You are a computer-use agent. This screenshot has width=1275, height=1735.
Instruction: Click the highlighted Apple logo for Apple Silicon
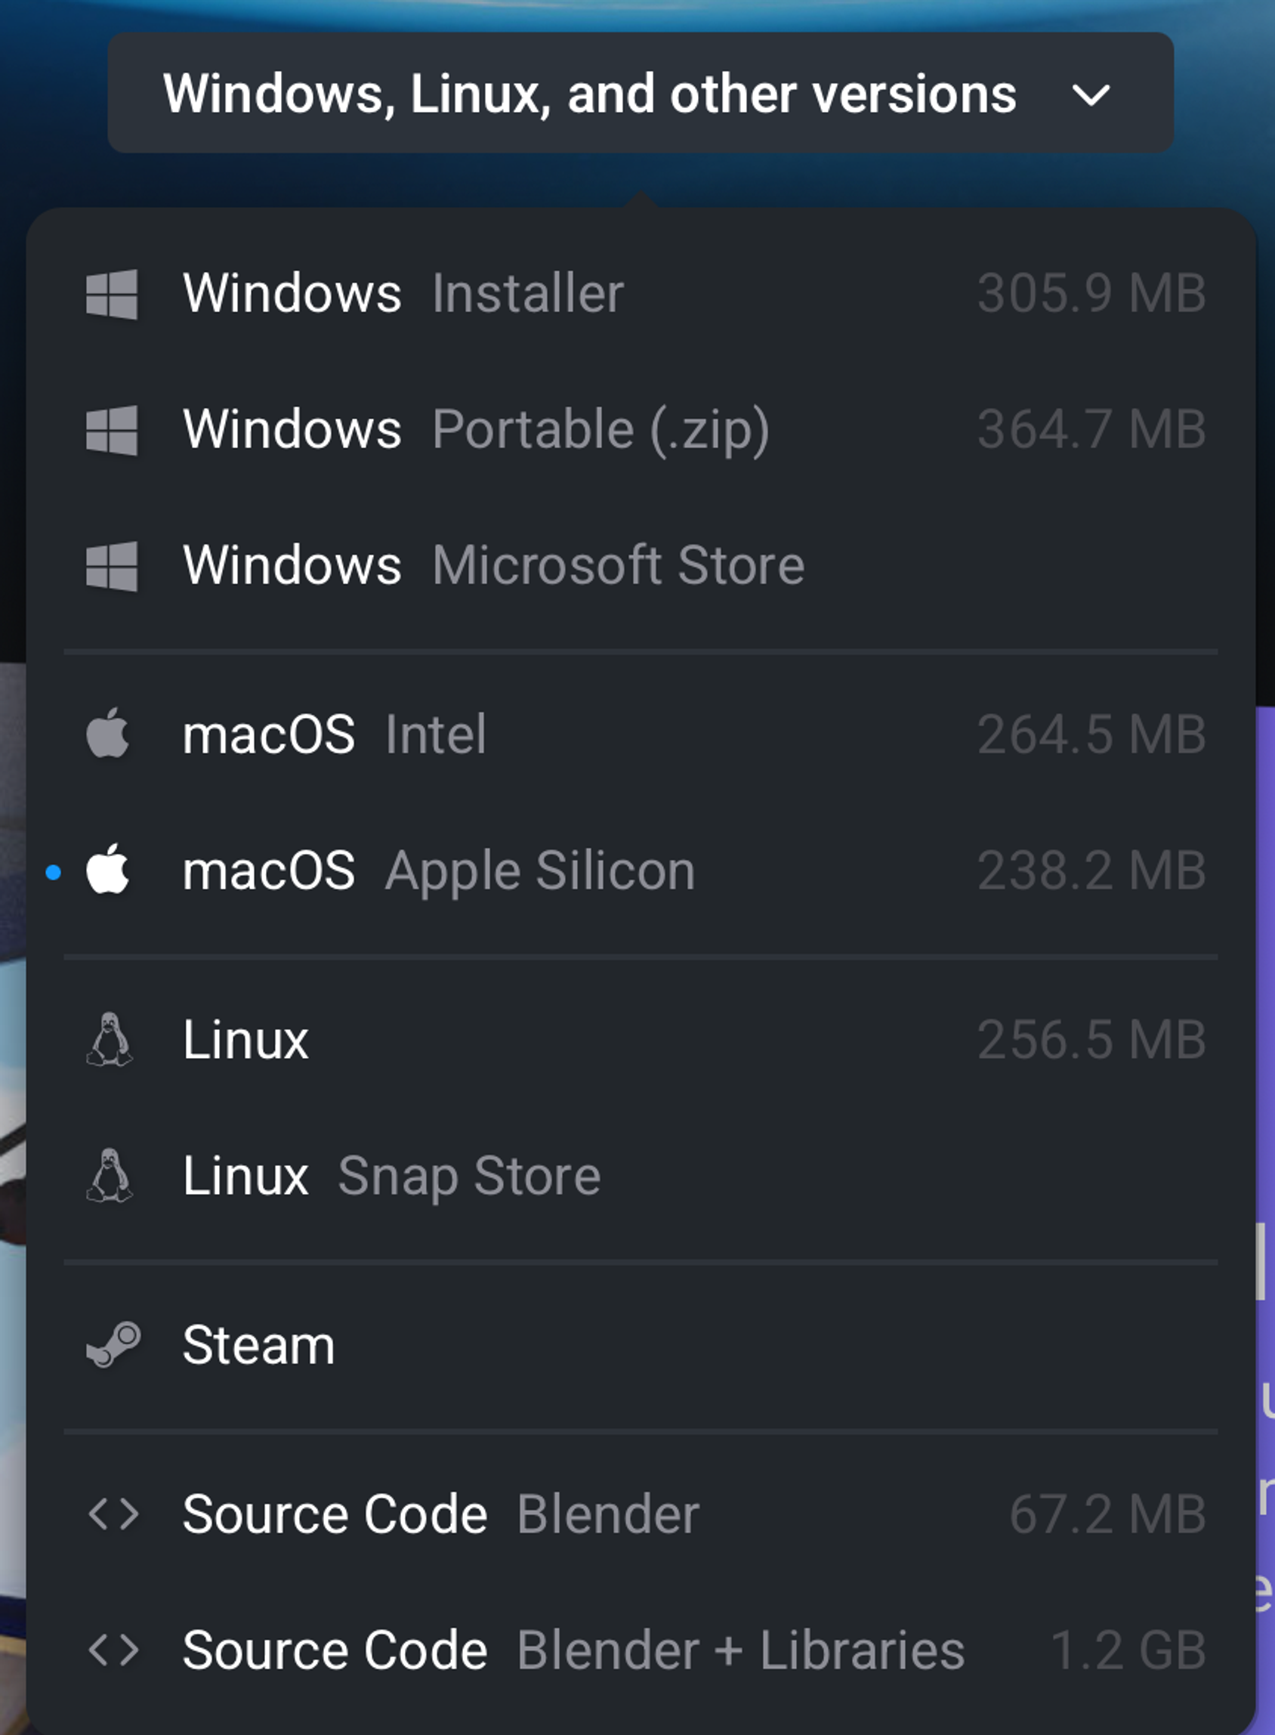pyautogui.click(x=108, y=870)
